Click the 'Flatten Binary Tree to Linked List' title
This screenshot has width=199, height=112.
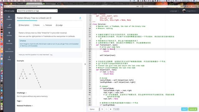click(33, 18)
